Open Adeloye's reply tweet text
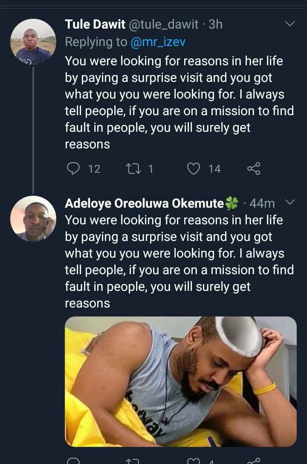This screenshot has height=464, width=307. [x=179, y=261]
